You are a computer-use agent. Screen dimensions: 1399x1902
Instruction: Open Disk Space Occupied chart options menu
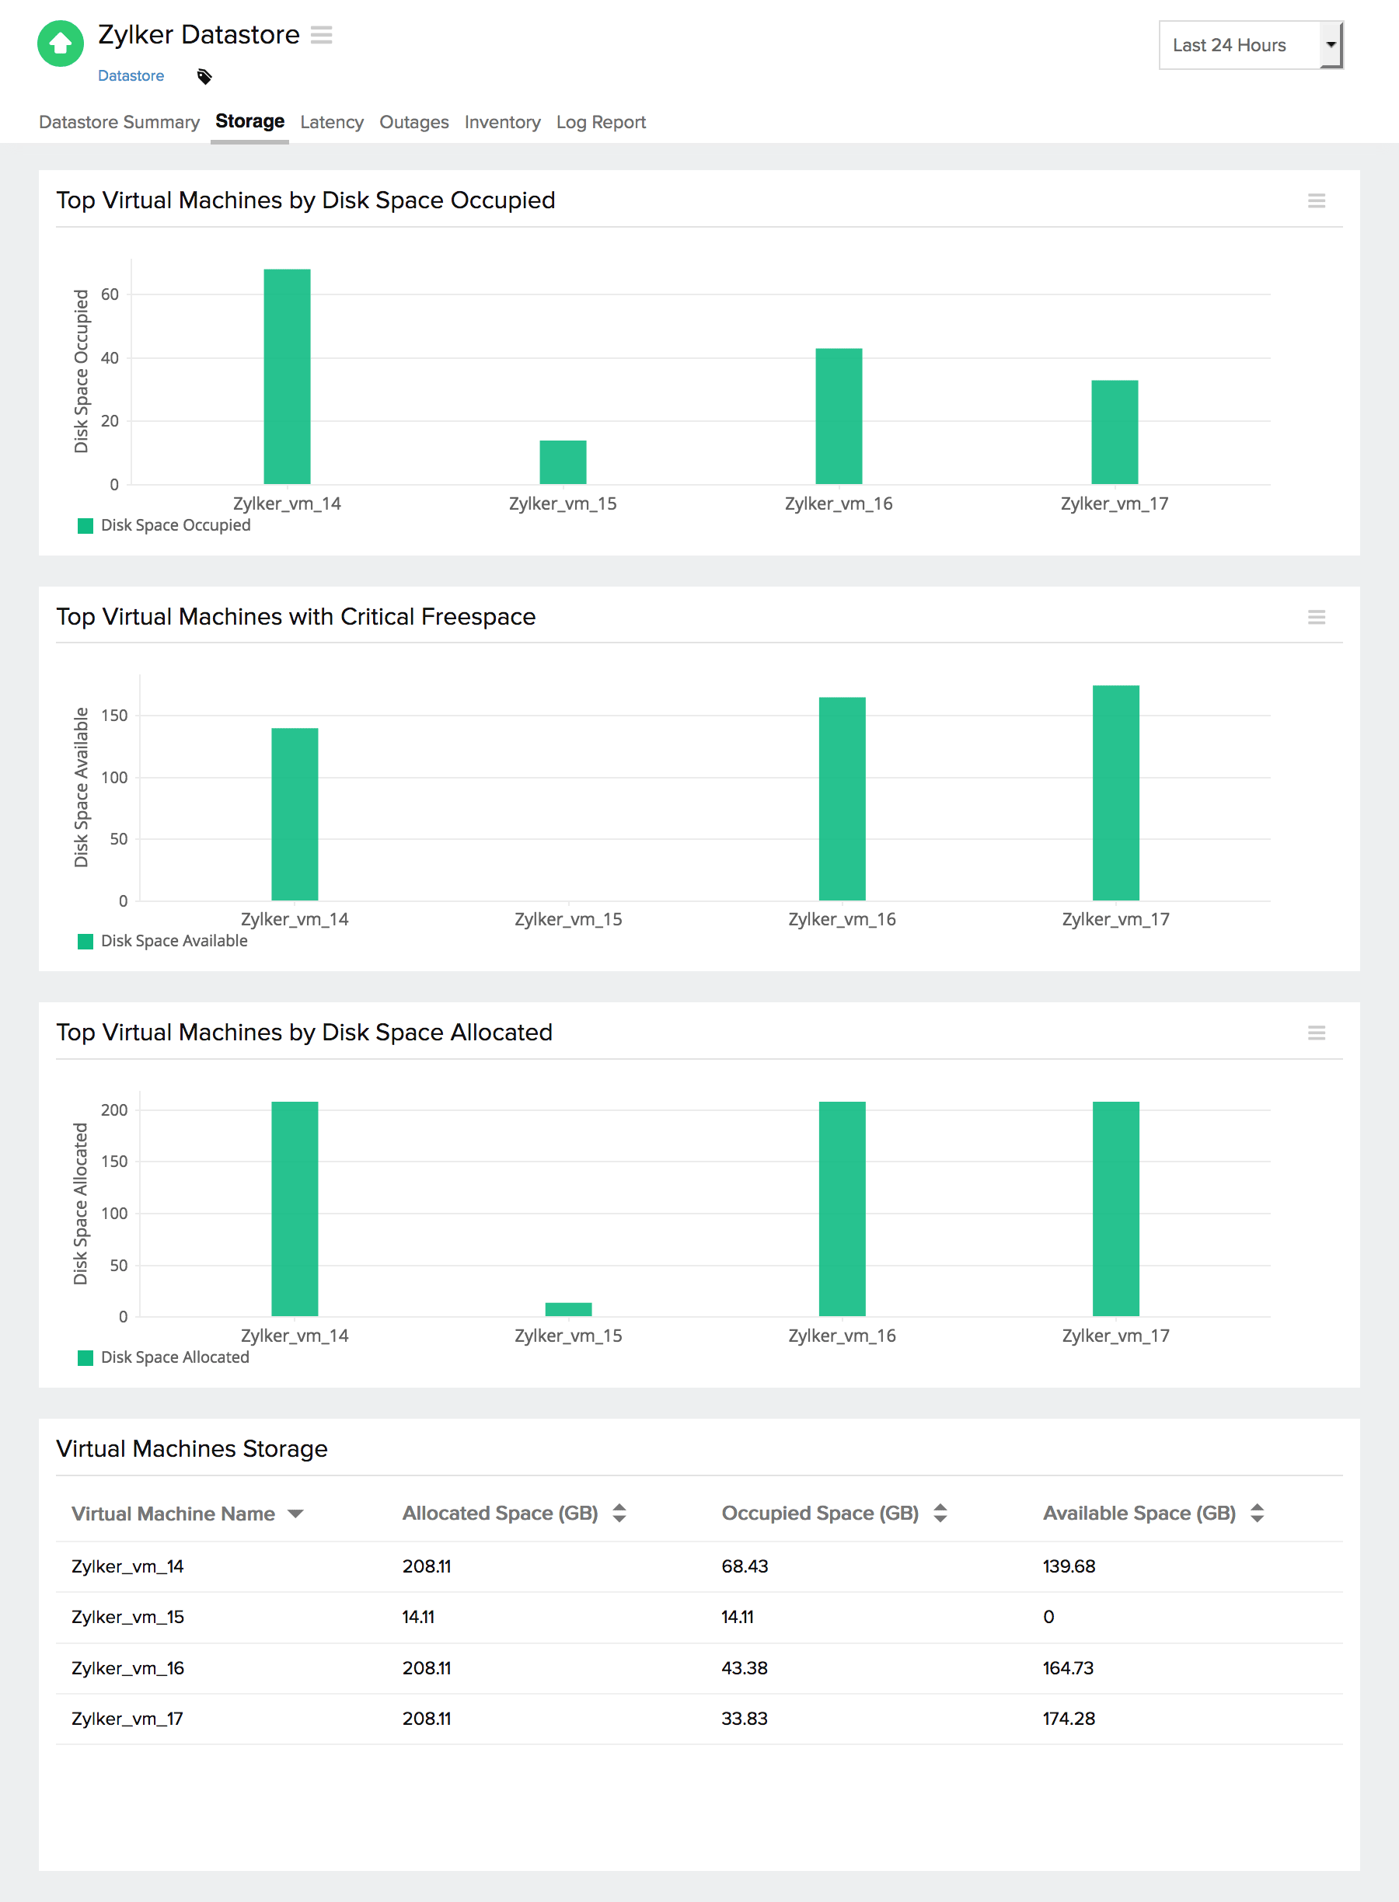click(1315, 200)
